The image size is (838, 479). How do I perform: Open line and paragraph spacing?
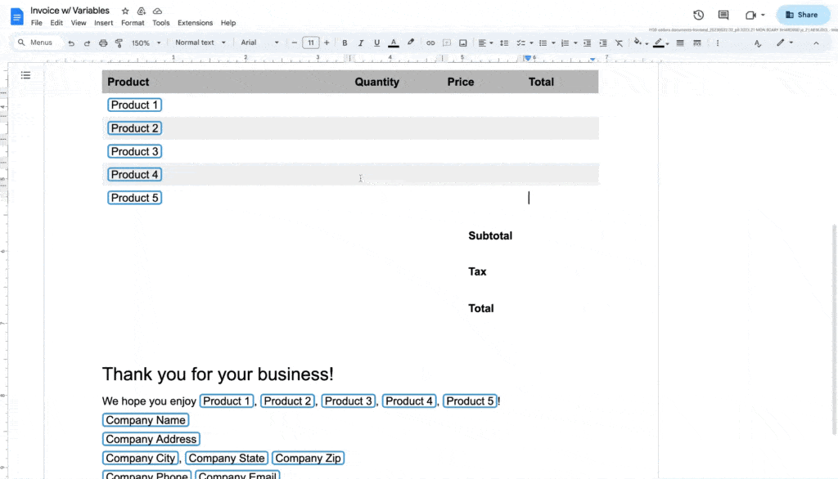tap(504, 43)
